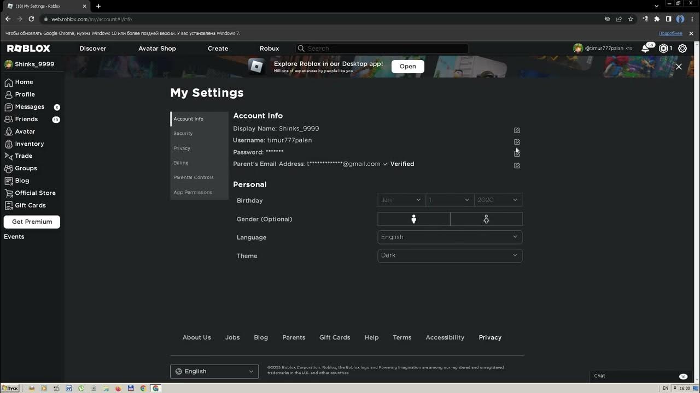
Task: Open the settings gear in navbar
Action: [682, 49]
